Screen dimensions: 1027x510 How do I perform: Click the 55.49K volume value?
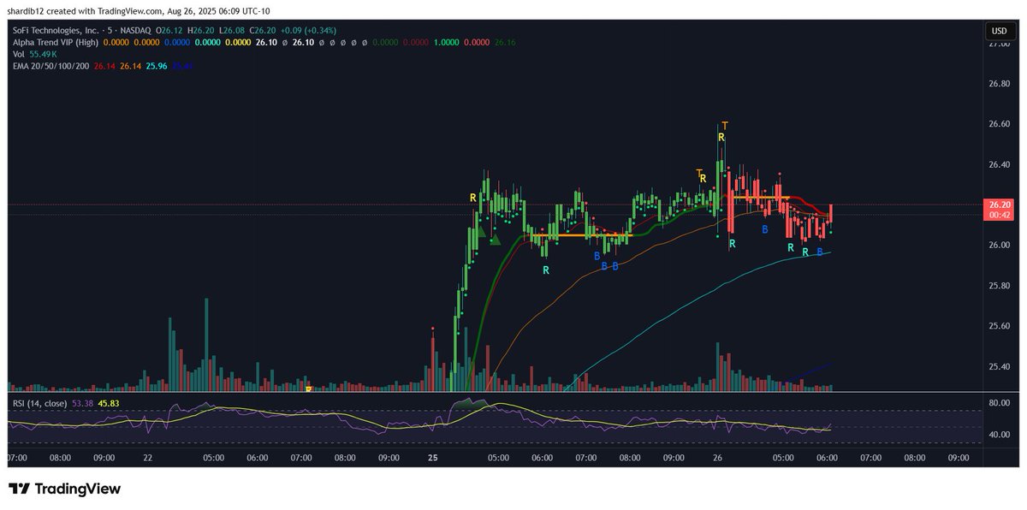pos(45,53)
